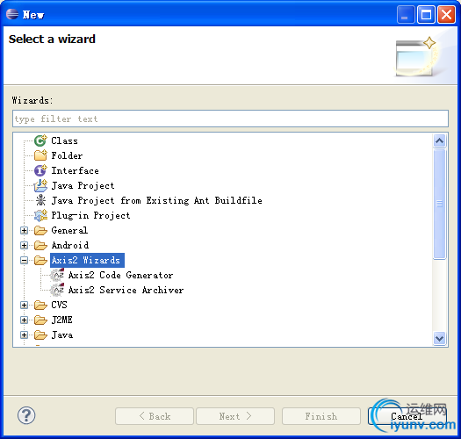Click the Plug-in Project icon
Image resolution: width=461 pixels, height=439 pixels.
click(40, 215)
